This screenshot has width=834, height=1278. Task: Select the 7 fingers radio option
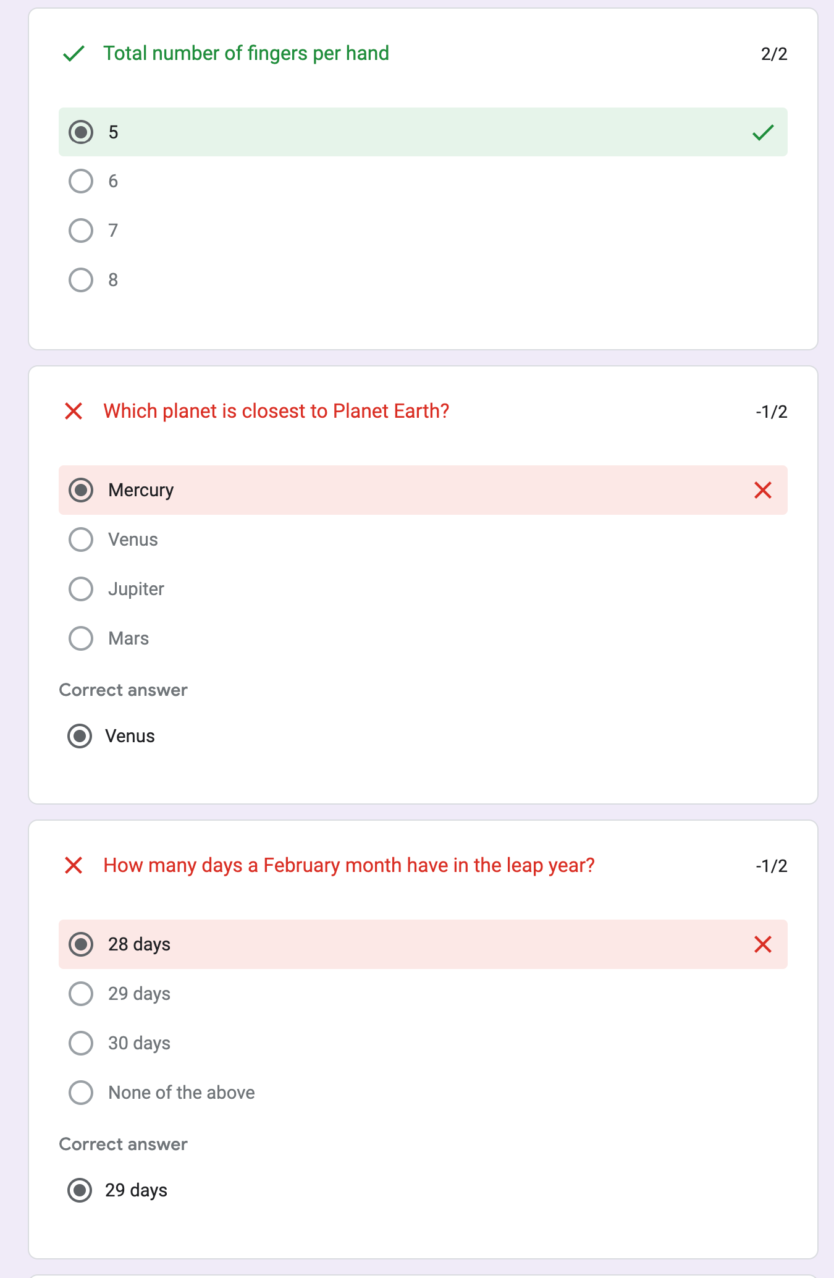coord(81,231)
